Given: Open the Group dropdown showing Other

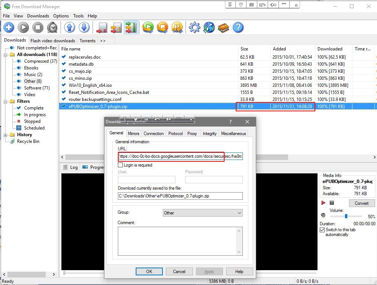Looking at the screenshot, I should point(203,213).
